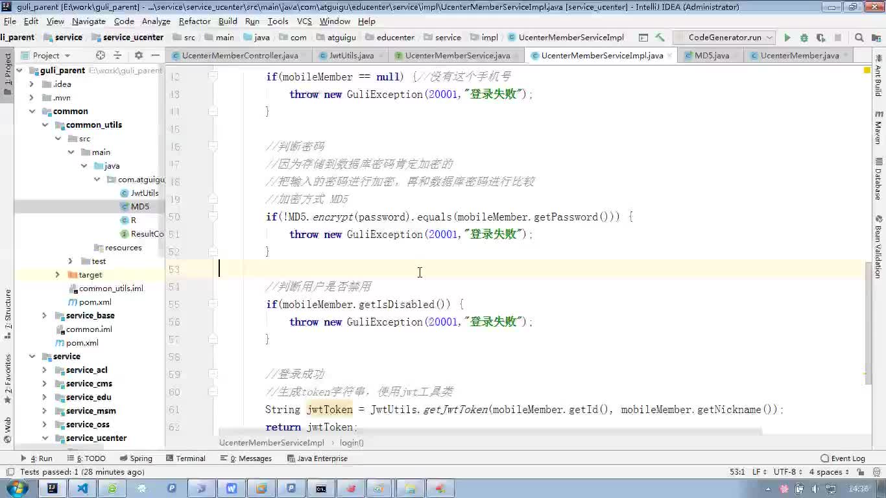Start debugging with the bug icon

pyautogui.click(x=804, y=38)
